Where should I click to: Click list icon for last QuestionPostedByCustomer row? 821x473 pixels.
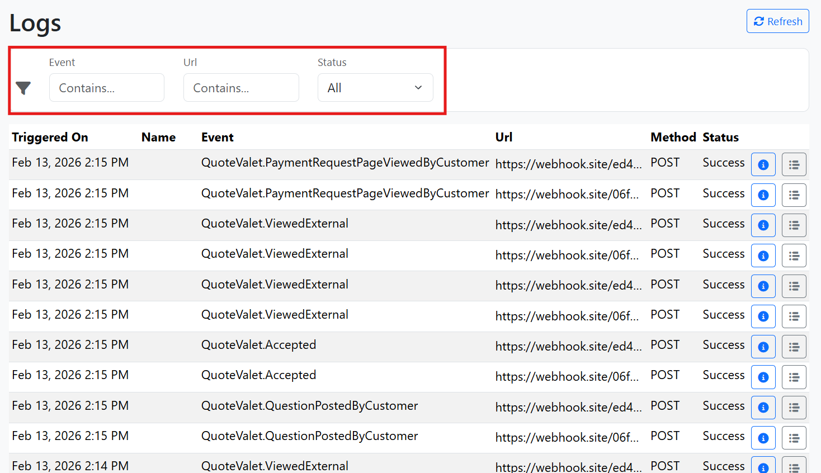click(794, 438)
